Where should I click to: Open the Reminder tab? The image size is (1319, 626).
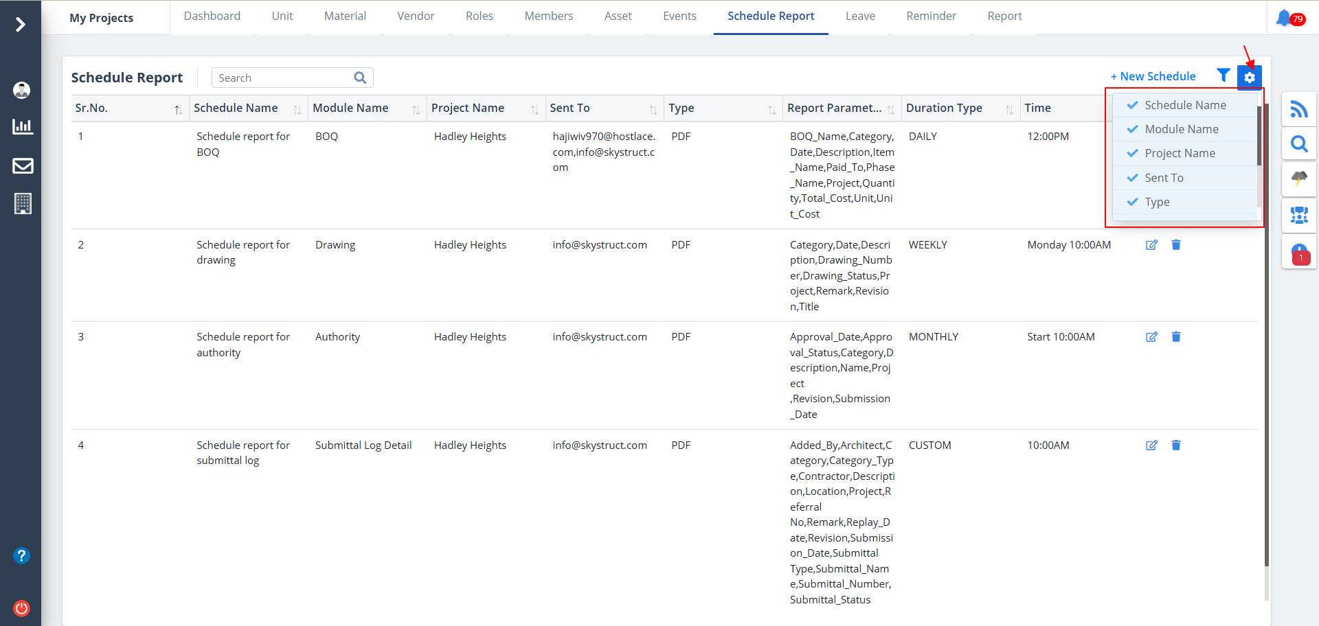(931, 16)
